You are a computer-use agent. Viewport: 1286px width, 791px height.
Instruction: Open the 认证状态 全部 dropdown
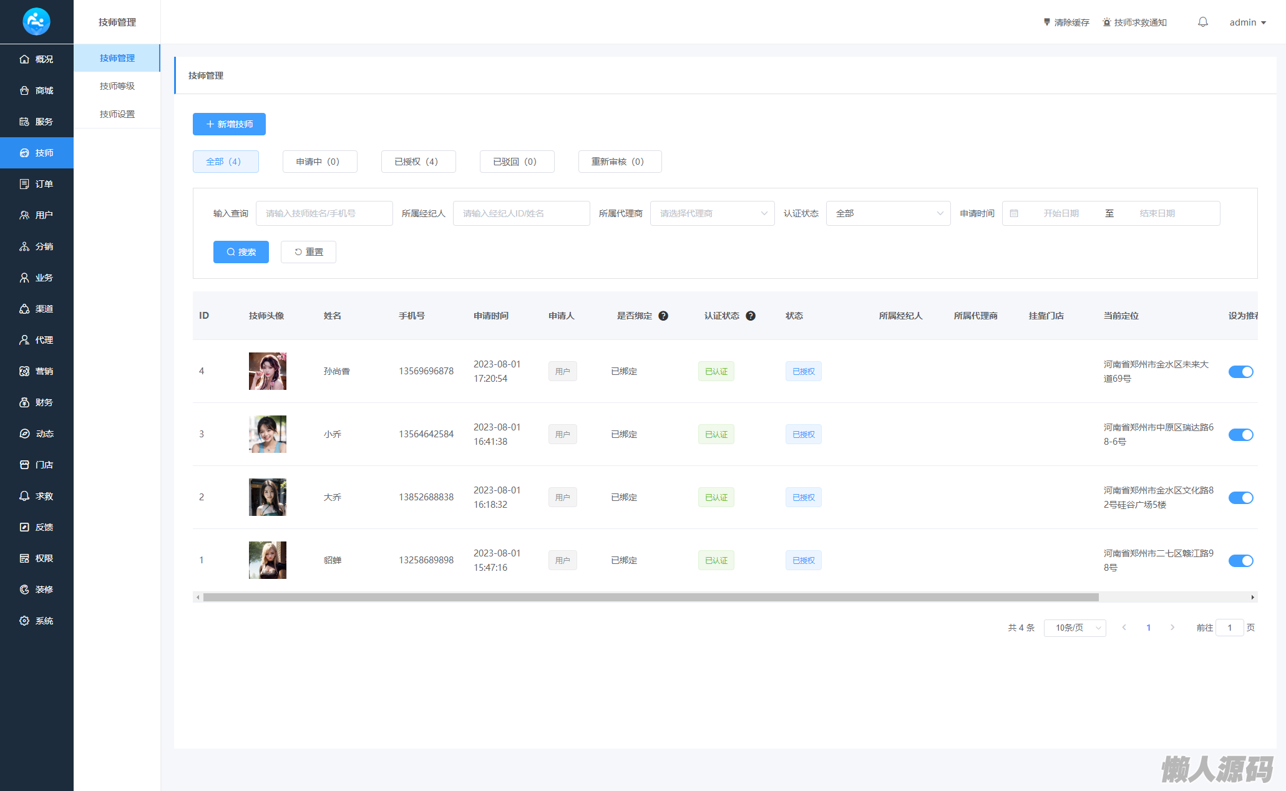pyautogui.click(x=888, y=213)
